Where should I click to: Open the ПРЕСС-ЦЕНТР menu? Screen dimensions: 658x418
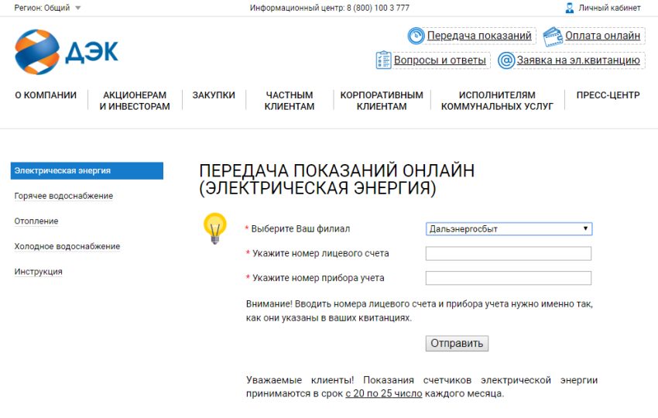click(x=608, y=95)
